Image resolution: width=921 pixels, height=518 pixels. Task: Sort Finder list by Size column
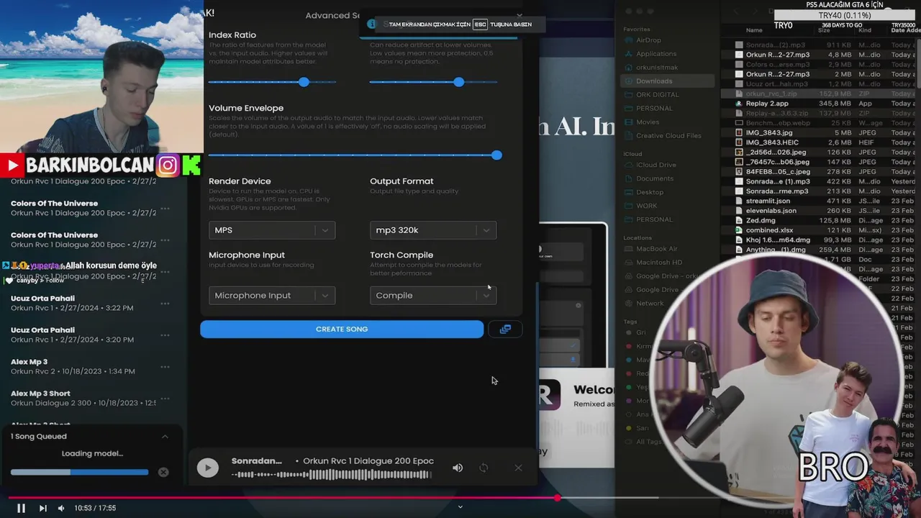point(825,30)
